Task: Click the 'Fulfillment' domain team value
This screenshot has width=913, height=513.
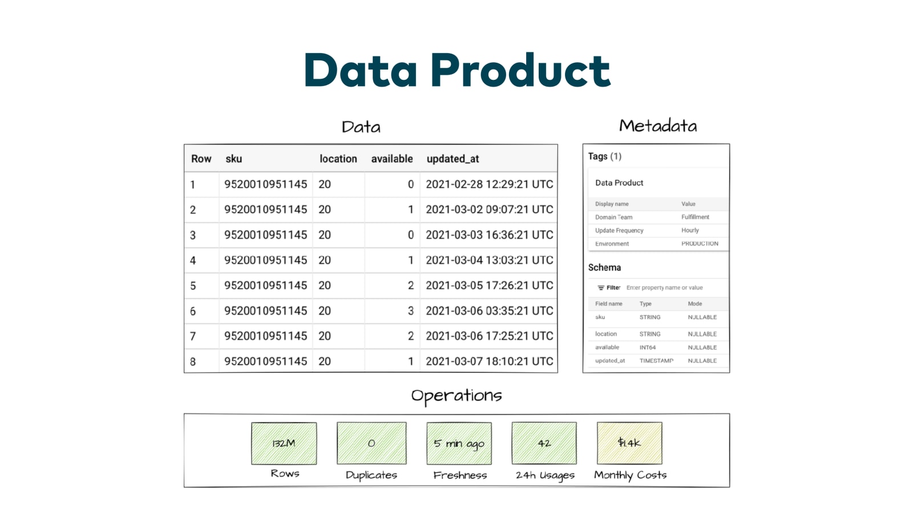Action: [695, 217]
